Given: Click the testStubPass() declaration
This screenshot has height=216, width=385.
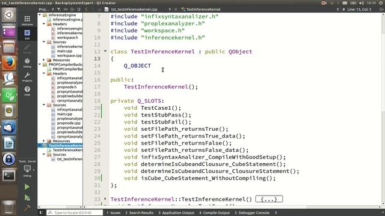Looking at the screenshot, I should [158, 115].
